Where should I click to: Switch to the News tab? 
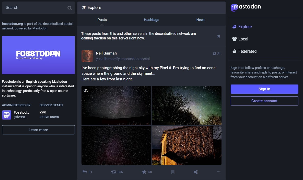[x=201, y=20]
